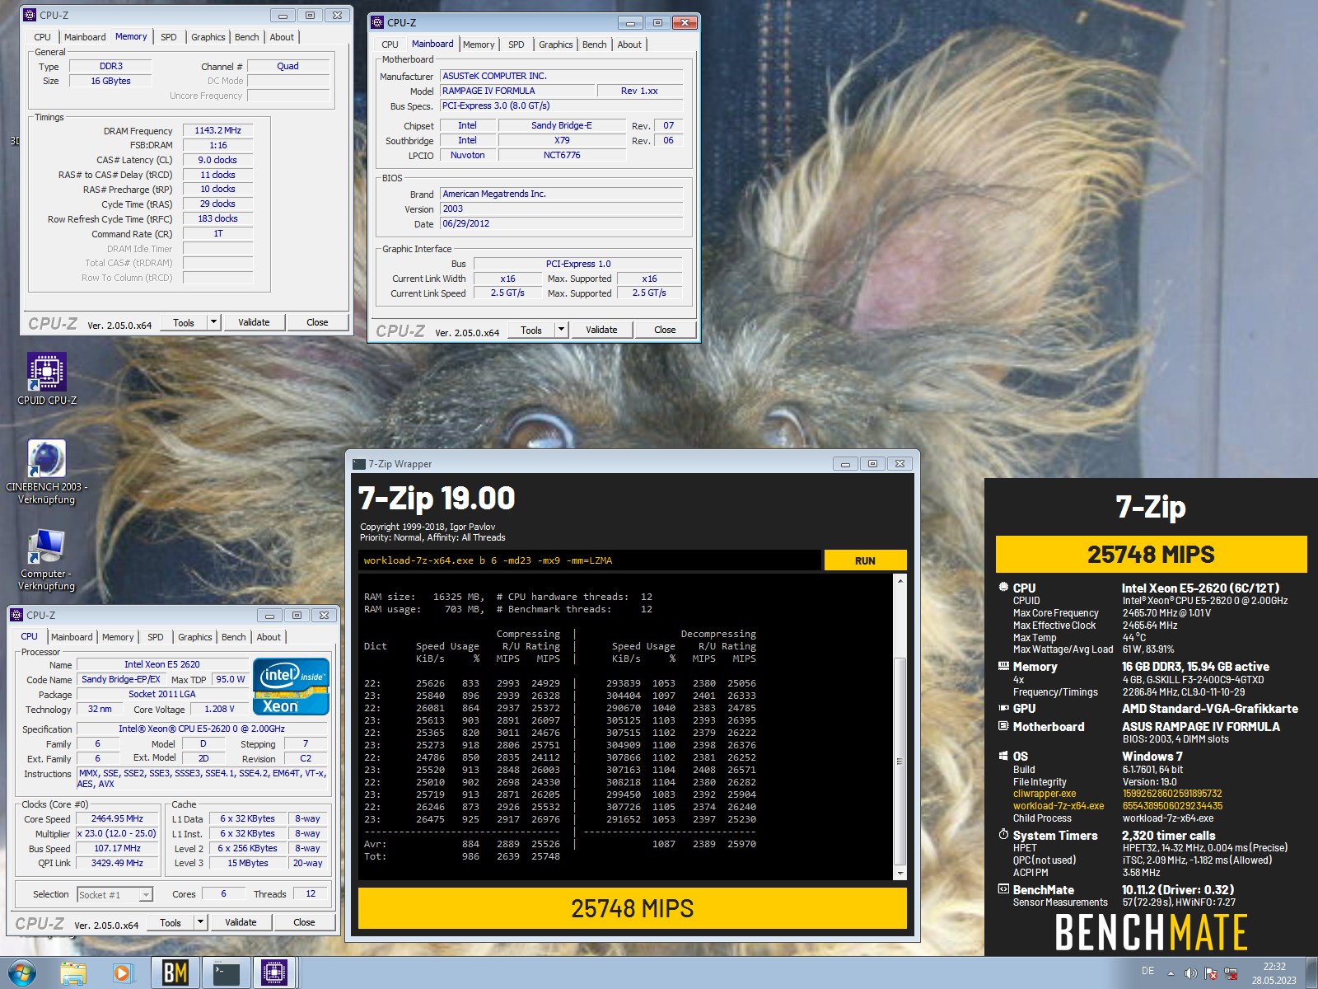The height and width of the screenshot is (989, 1318).
Task: Click the QPI Link value 3429.49 MHz
Action: pyautogui.click(x=117, y=863)
